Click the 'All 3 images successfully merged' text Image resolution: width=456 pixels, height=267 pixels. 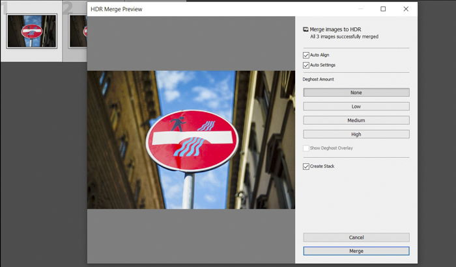[345, 36]
